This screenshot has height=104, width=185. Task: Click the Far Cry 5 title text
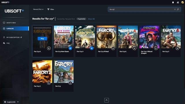coord(80,51)
